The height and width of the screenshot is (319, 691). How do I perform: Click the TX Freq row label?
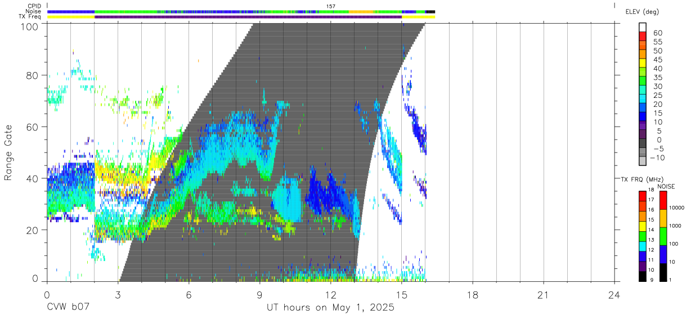point(30,17)
